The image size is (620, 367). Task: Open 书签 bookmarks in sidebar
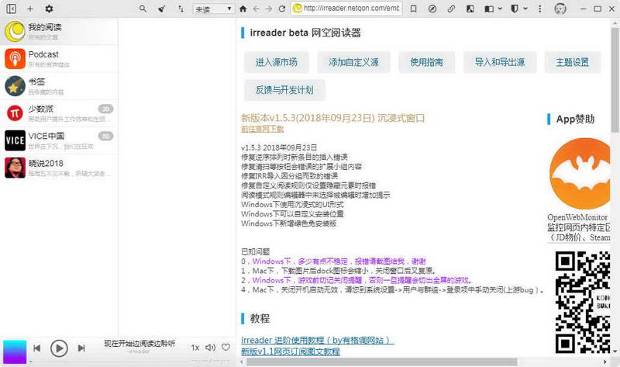point(59,86)
